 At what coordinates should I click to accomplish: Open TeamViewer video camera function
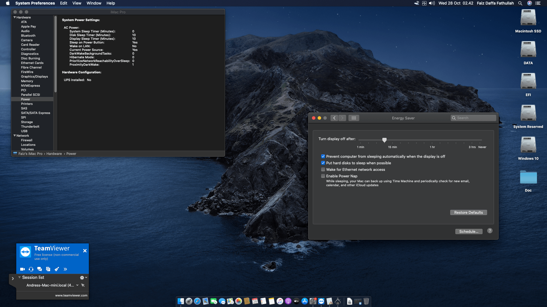tap(23, 269)
